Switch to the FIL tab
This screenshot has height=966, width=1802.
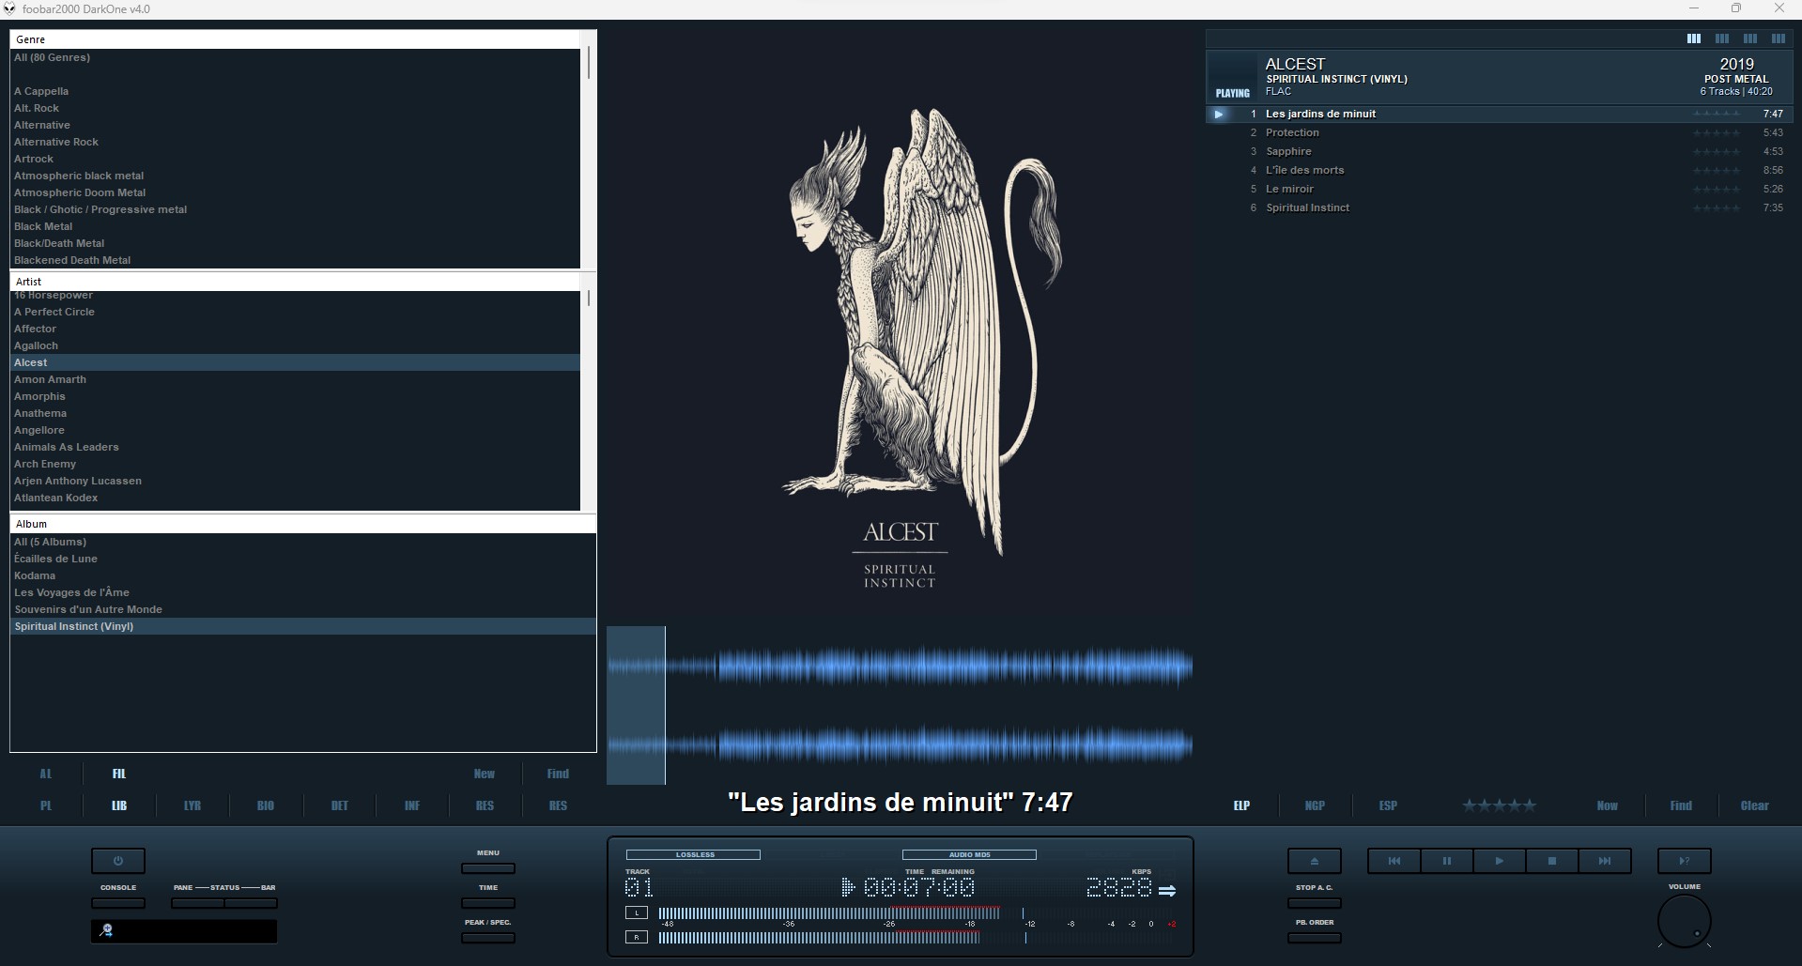click(x=119, y=774)
